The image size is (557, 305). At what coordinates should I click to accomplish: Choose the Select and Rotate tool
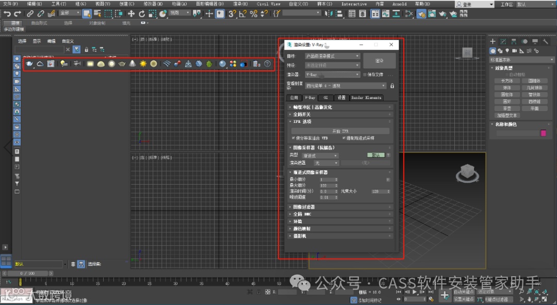coord(142,14)
